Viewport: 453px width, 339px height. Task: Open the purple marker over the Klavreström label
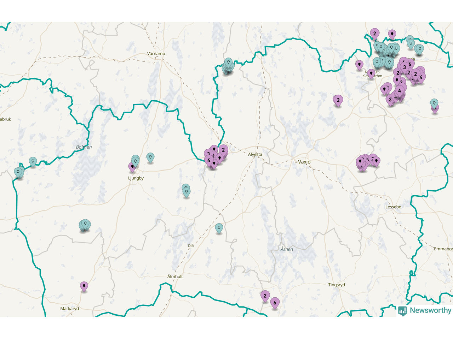click(371, 73)
